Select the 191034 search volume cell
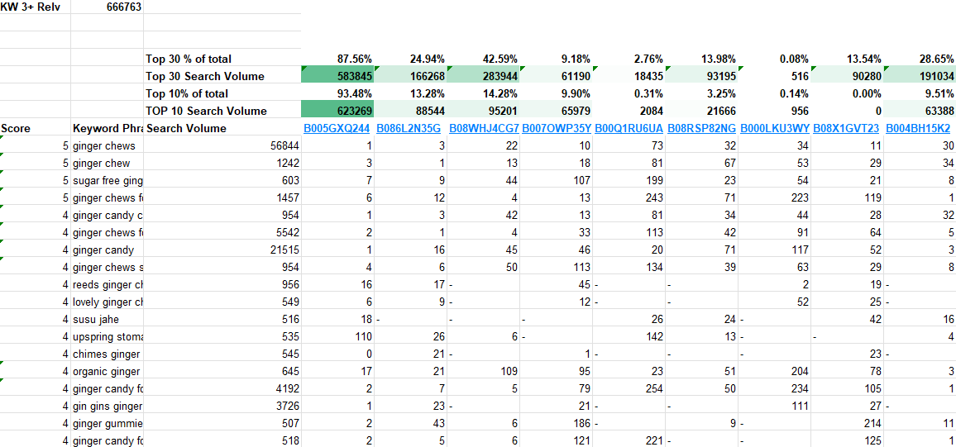956x447 pixels. click(x=920, y=76)
